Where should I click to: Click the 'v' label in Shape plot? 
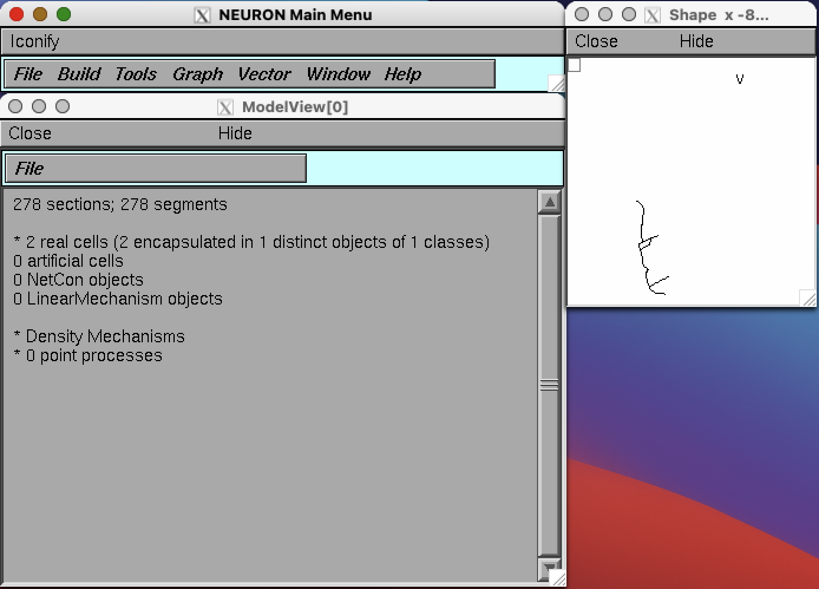pos(740,79)
